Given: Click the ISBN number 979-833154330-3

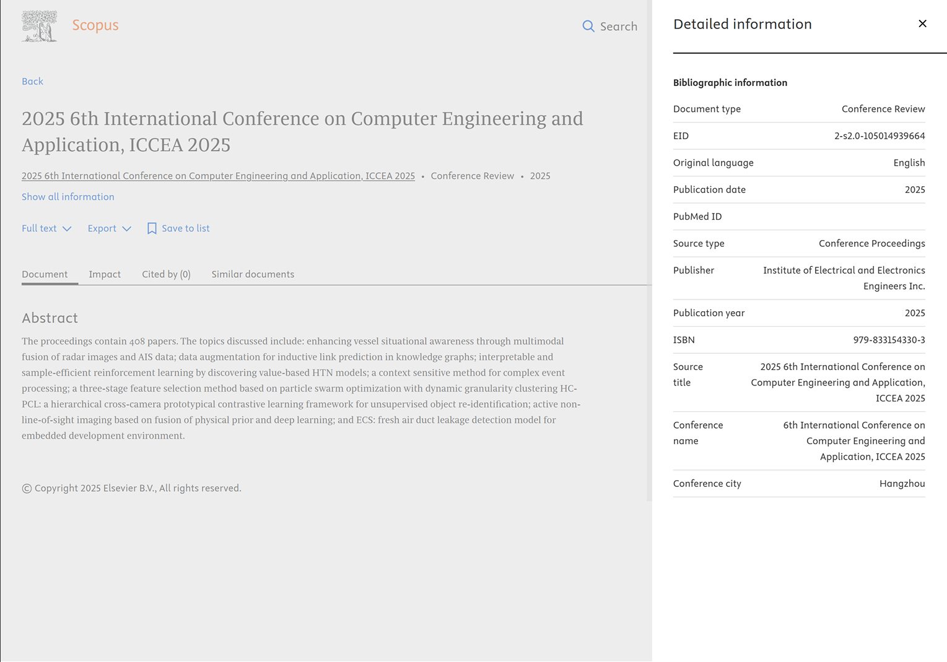Looking at the screenshot, I should (x=889, y=340).
